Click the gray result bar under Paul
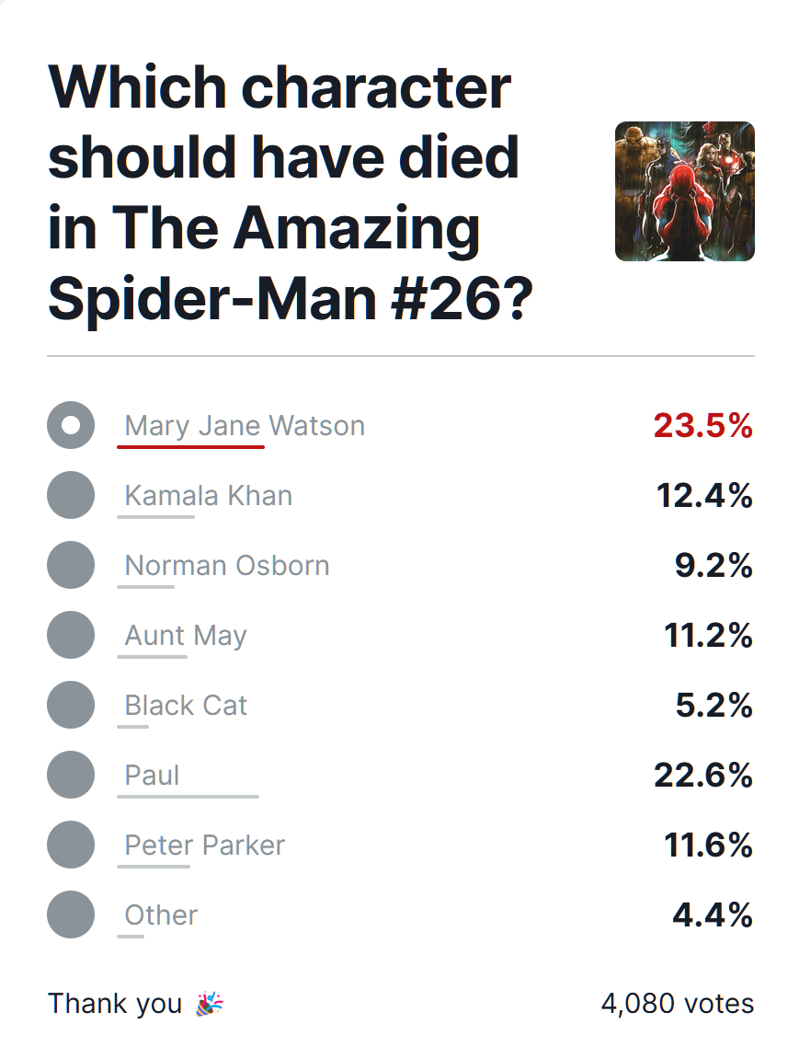This screenshot has width=788, height=1047. (x=188, y=796)
